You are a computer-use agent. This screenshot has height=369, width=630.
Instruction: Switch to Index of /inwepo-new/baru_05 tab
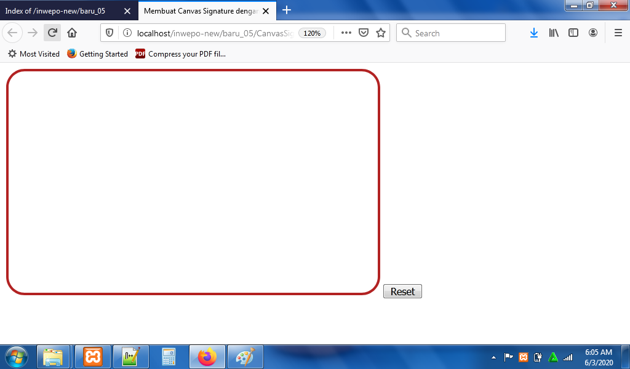(69, 11)
